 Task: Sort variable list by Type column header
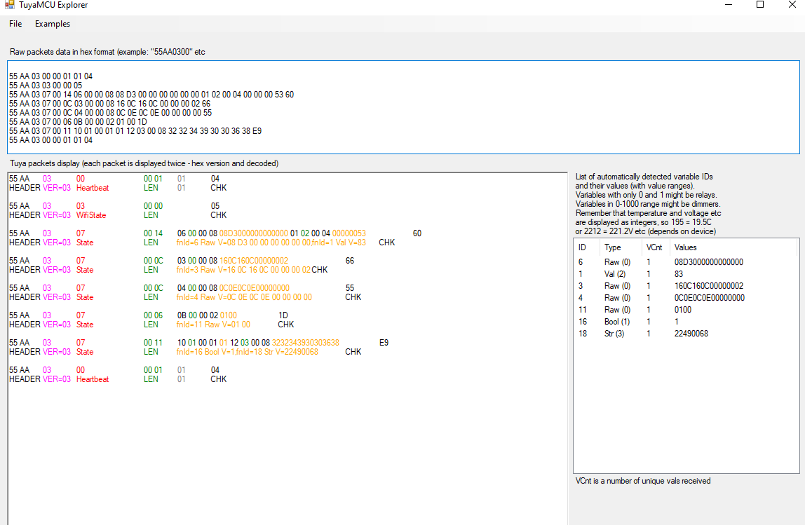(612, 247)
